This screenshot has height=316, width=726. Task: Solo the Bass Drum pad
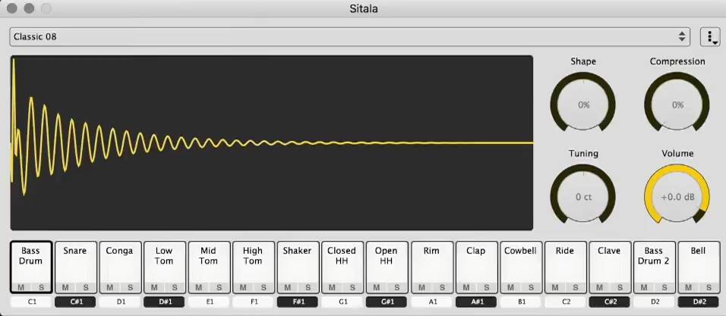41,287
